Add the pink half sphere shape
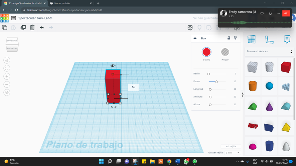This screenshot has height=166, width=296. click(x=253, y=146)
